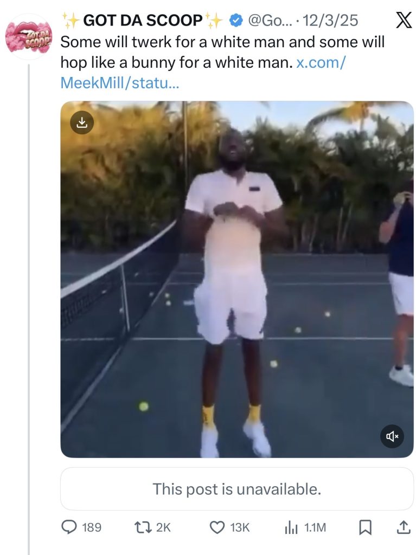The image size is (416, 555).
Task: Click the post text about hopping like a bunny
Action: (174, 63)
